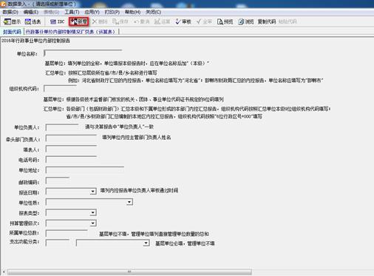Viewport: 374px width, 276px height.
Task: Focus the 所属单位总数 input field
Action: [x=67, y=233]
